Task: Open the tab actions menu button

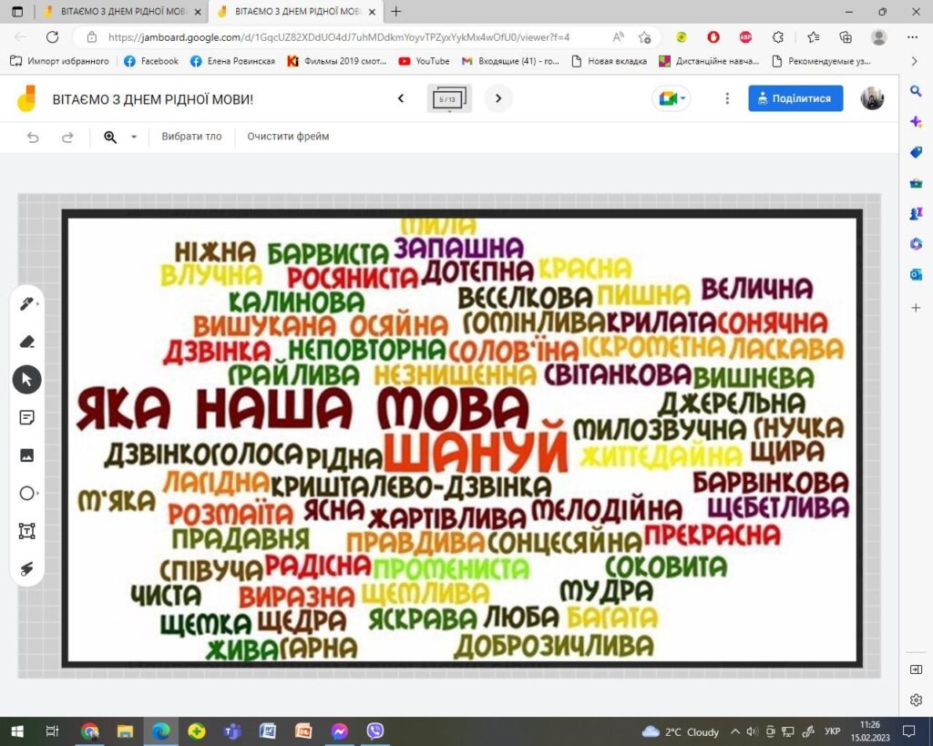Action: point(17,11)
